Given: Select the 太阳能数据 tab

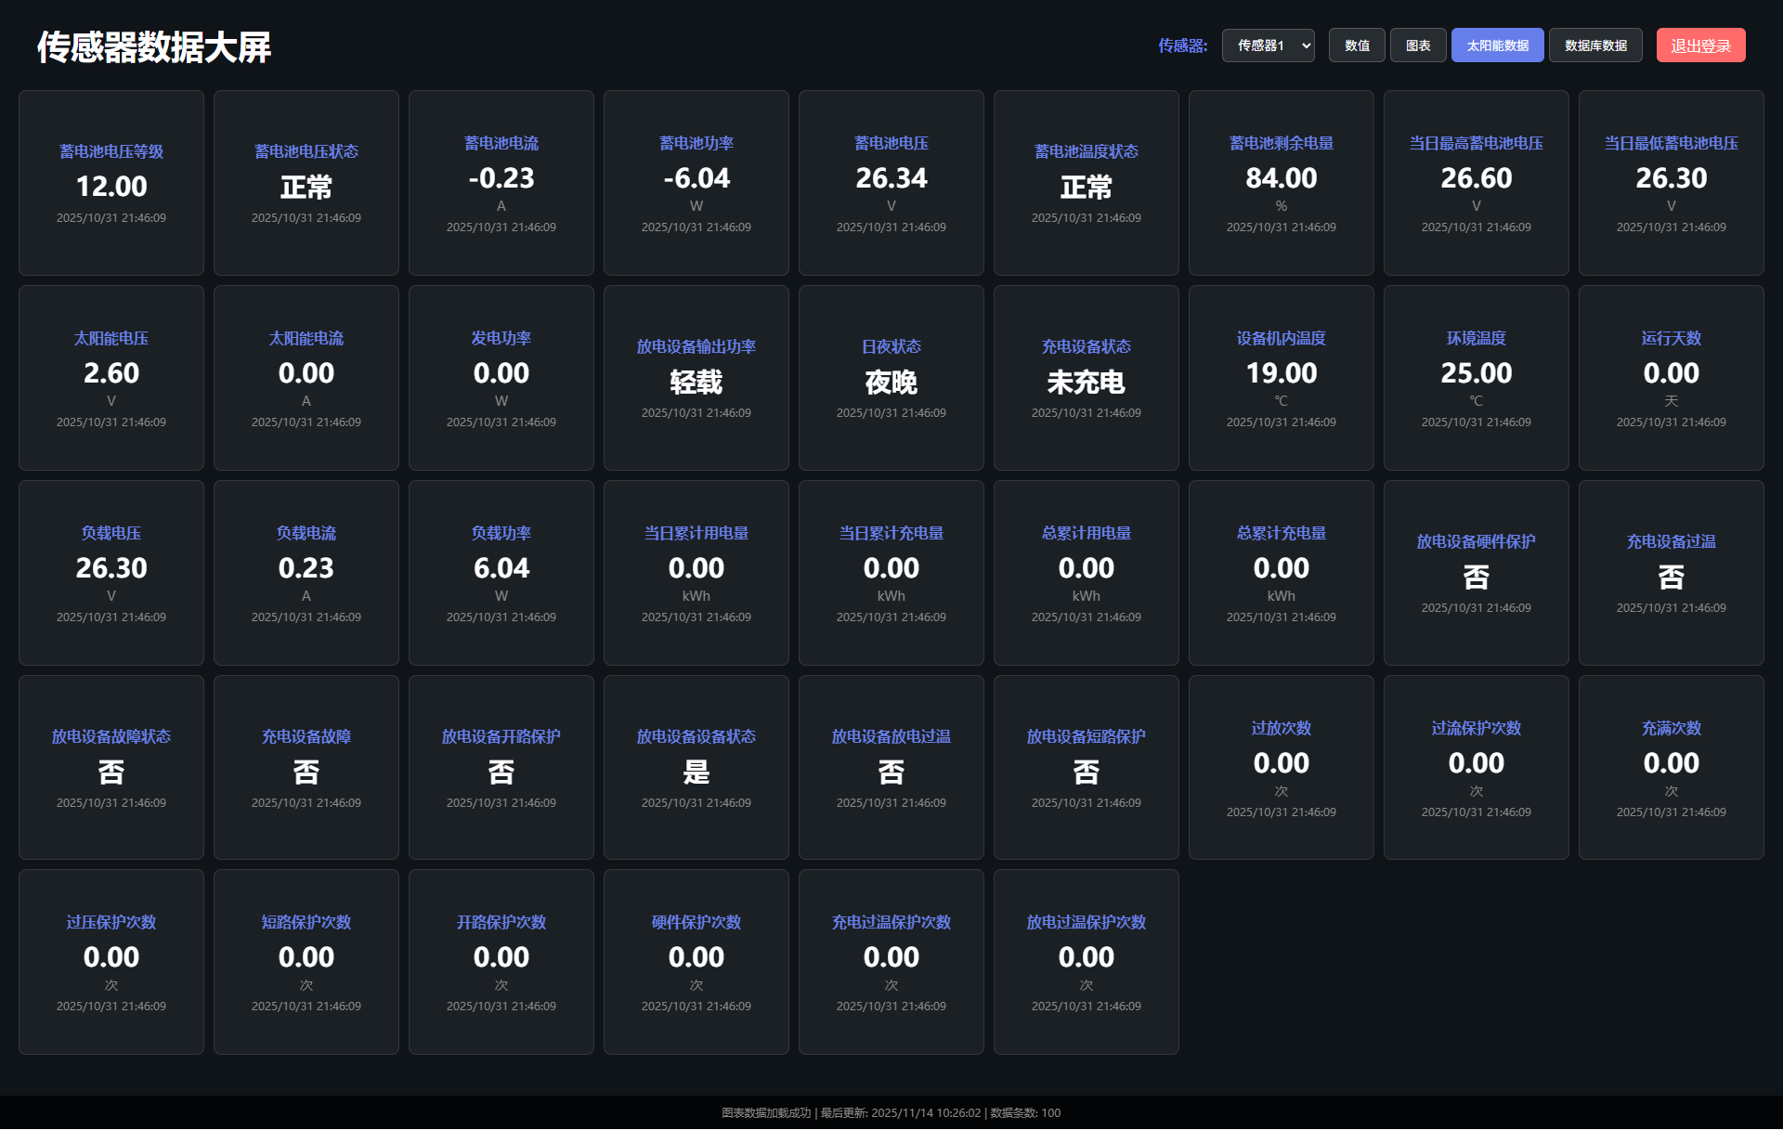Looking at the screenshot, I should pyautogui.click(x=1497, y=45).
